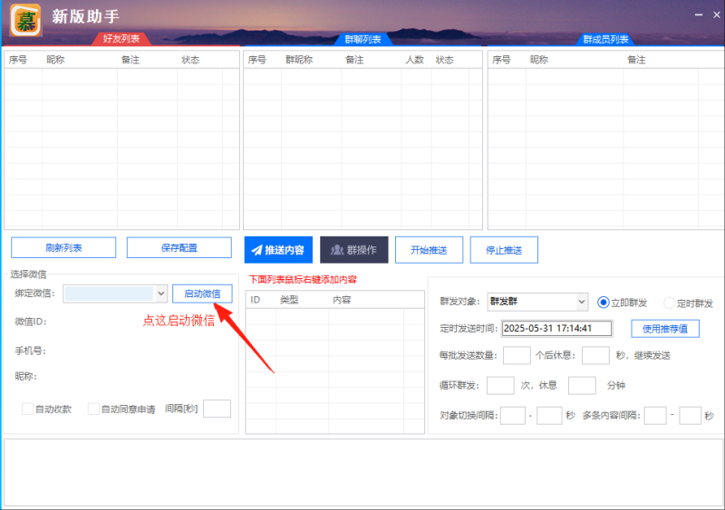Stop pushing with 停止推送 button
Image resolution: width=725 pixels, height=510 pixels.
pos(504,250)
